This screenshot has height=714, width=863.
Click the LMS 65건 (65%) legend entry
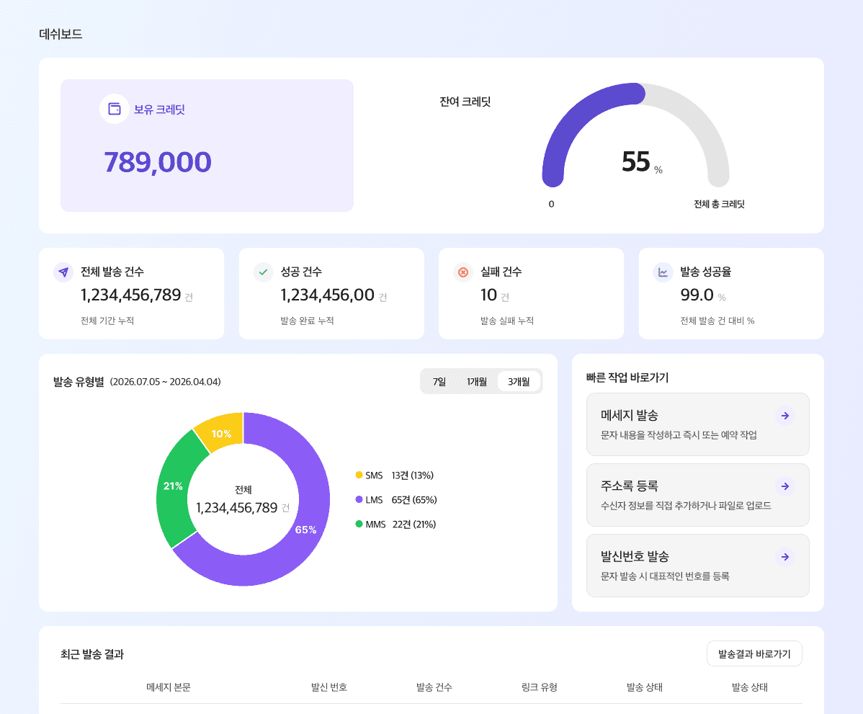point(396,500)
